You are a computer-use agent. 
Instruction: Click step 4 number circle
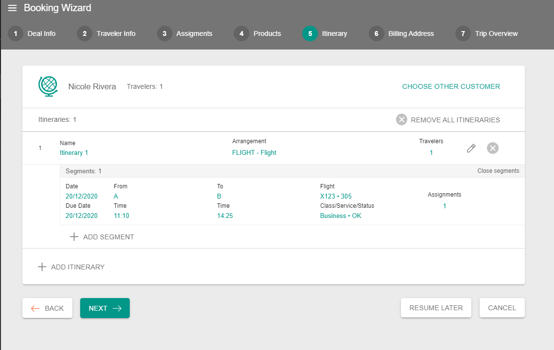[x=242, y=33]
